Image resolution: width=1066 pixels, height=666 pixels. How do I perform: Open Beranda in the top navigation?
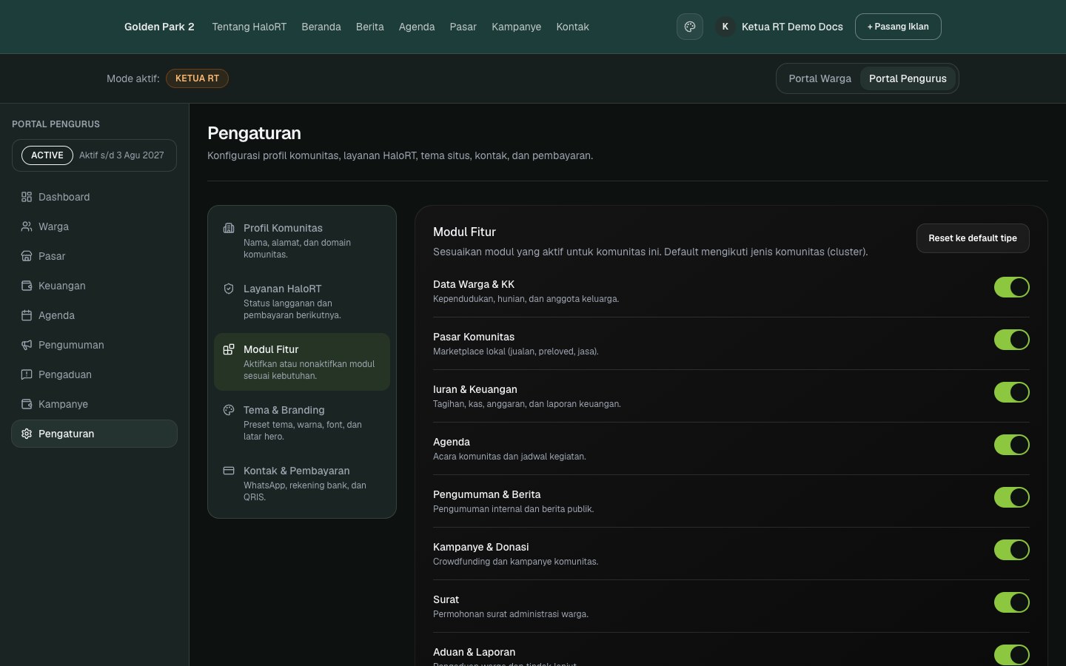(x=321, y=27)
